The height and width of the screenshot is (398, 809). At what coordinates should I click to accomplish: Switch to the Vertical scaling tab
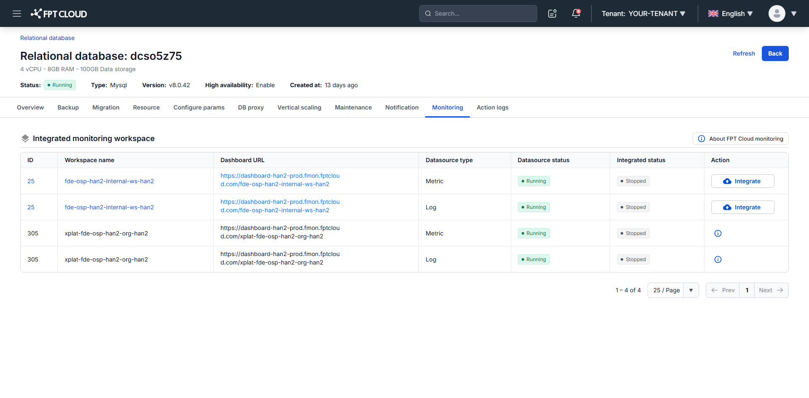point(299,107)
